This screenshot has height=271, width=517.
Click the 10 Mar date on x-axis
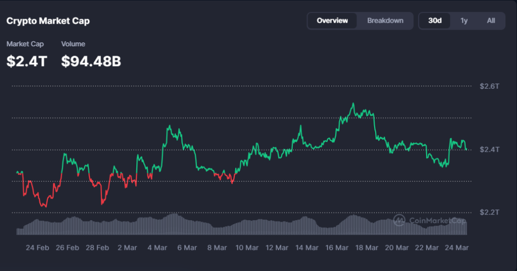point(247,248)
